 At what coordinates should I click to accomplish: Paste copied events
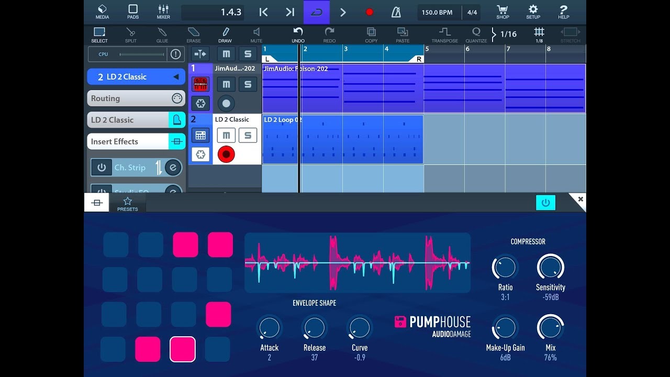[403, 35]
